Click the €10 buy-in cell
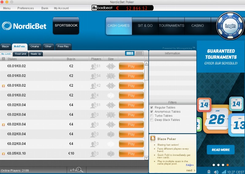Viewport: 245px width, 174px height. tap(71, 154)
